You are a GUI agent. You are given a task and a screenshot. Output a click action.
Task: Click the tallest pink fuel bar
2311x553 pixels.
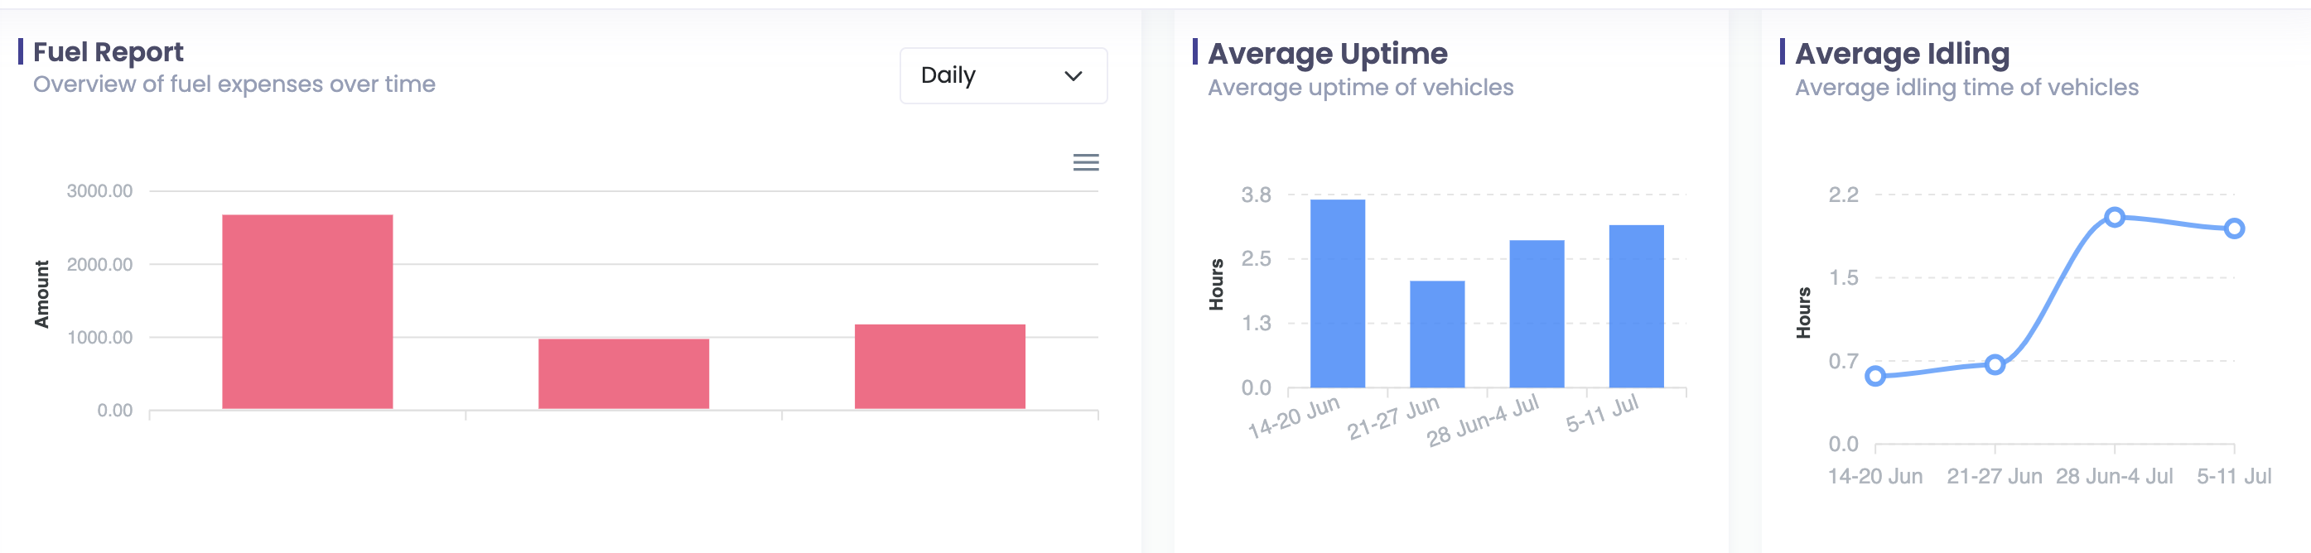[306, 311]
